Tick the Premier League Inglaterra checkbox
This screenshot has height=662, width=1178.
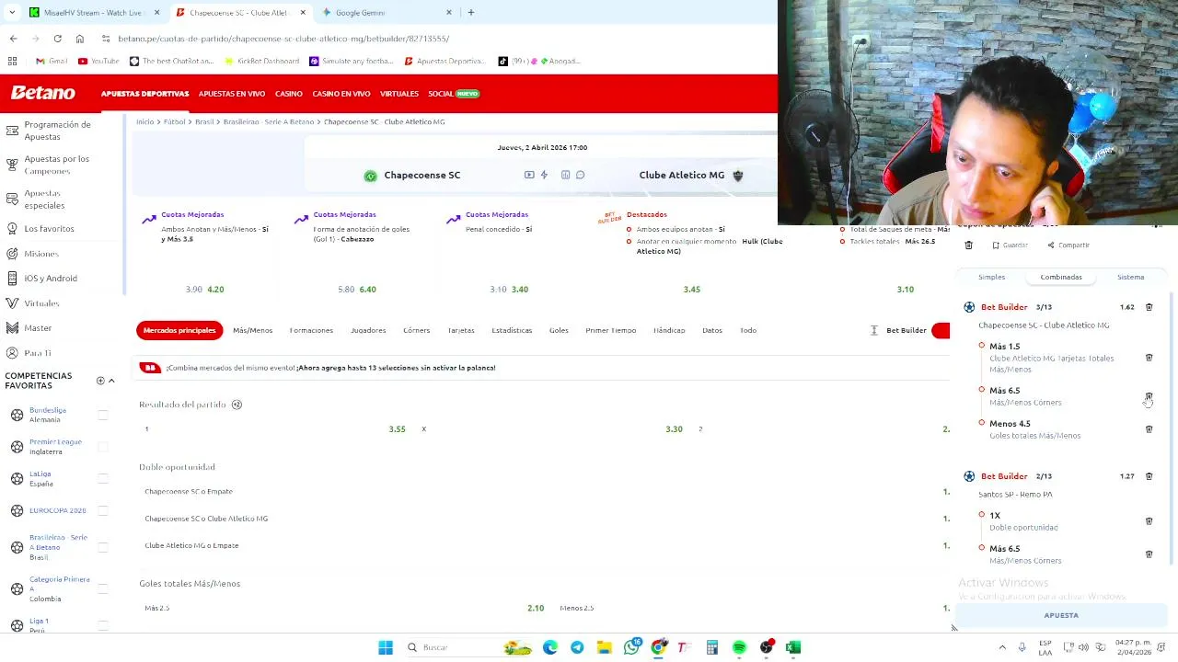click(x=103, y=447)
